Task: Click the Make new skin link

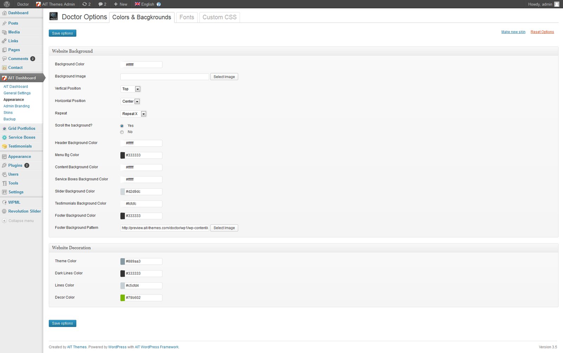Action: coord(513,32)
